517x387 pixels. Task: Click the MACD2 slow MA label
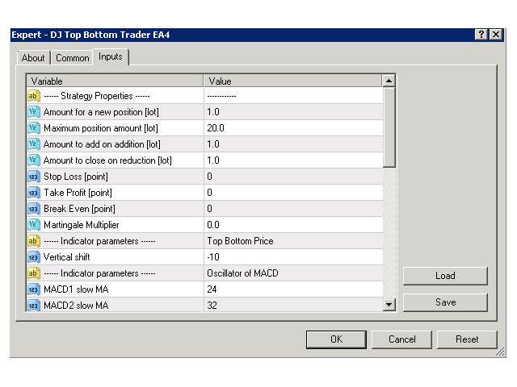tap(76, 306)
